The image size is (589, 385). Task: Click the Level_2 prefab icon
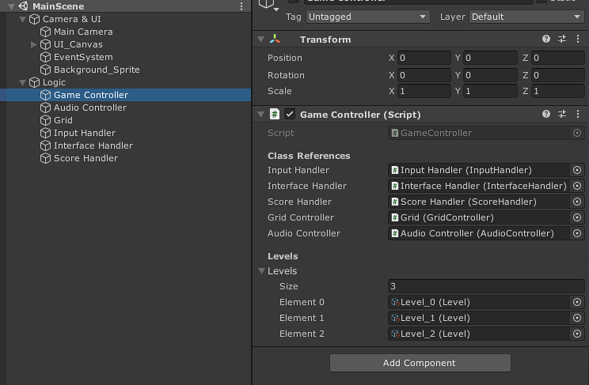point(395,334)
